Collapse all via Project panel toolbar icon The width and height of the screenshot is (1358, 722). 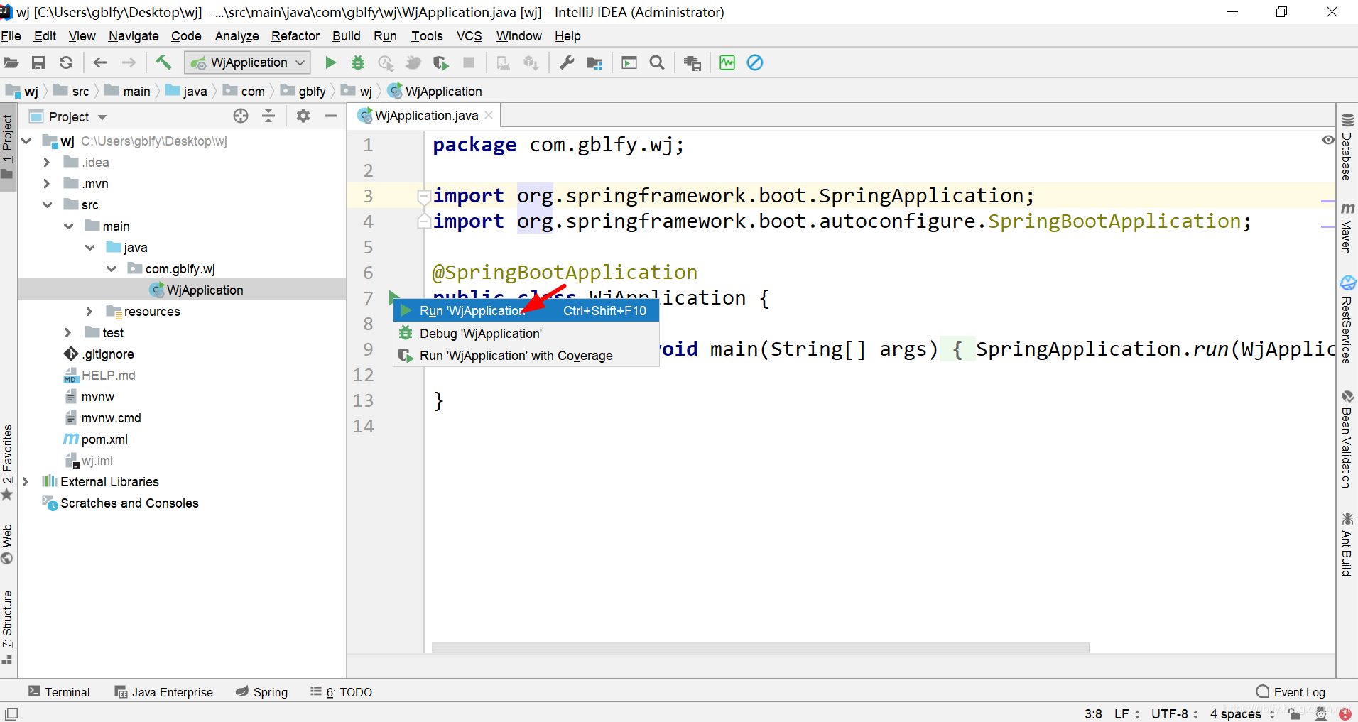tap(268, 116)
